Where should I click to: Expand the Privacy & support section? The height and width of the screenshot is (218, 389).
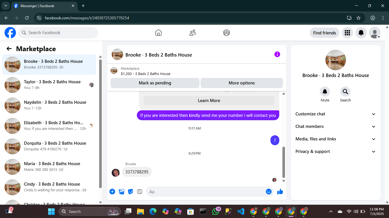(x=335, y=151)
